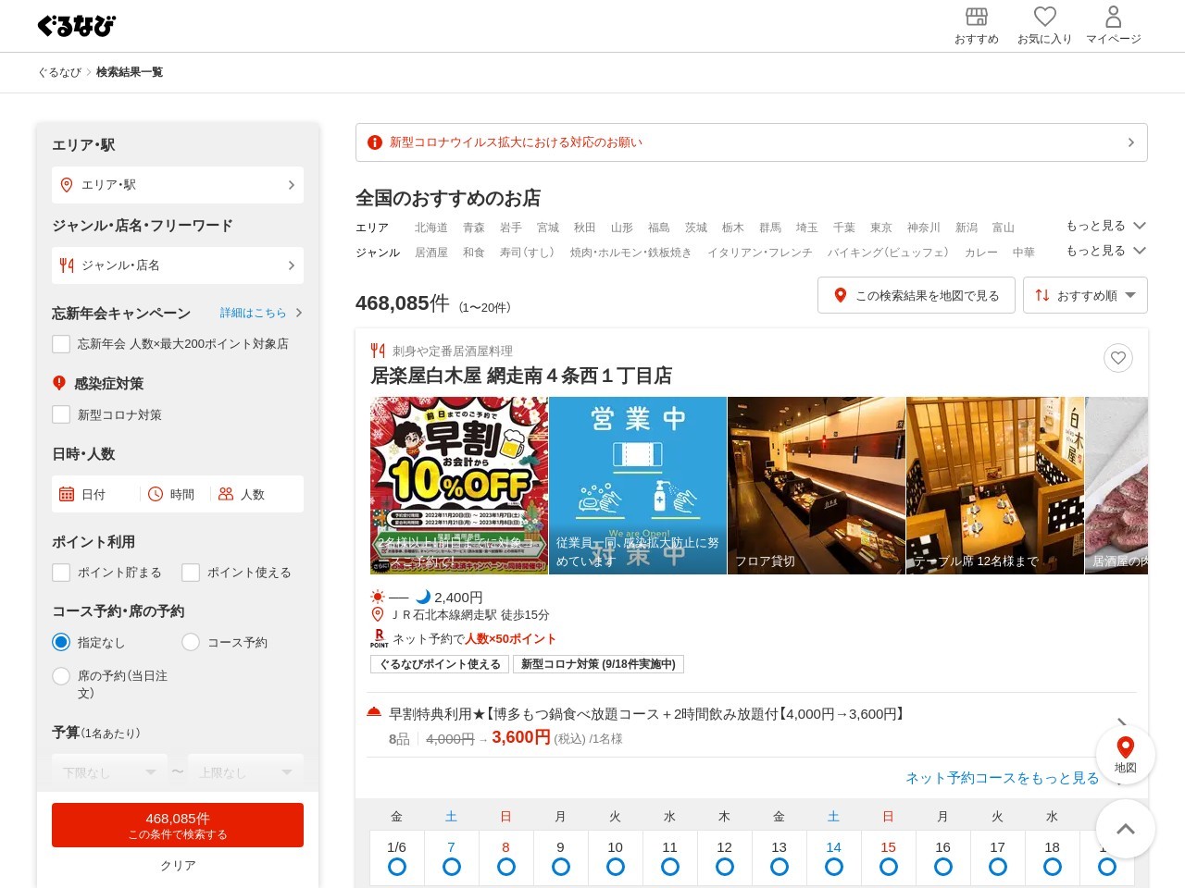
Task: Click the ぐるなび logo
Action: [x=76, y=26]
